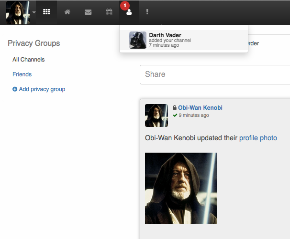Click the green checkmark on the post
The image size is (290, 239).
click(175, 115)
